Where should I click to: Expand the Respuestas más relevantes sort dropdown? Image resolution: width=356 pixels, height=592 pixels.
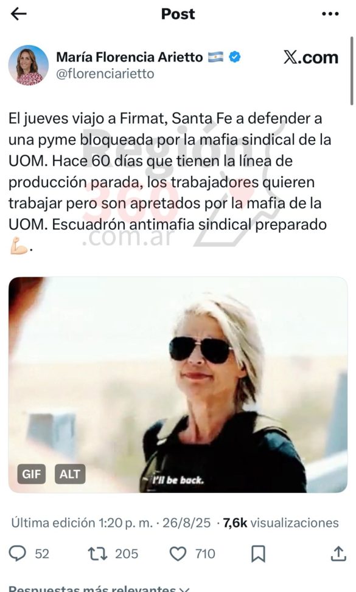pos(99,588)
